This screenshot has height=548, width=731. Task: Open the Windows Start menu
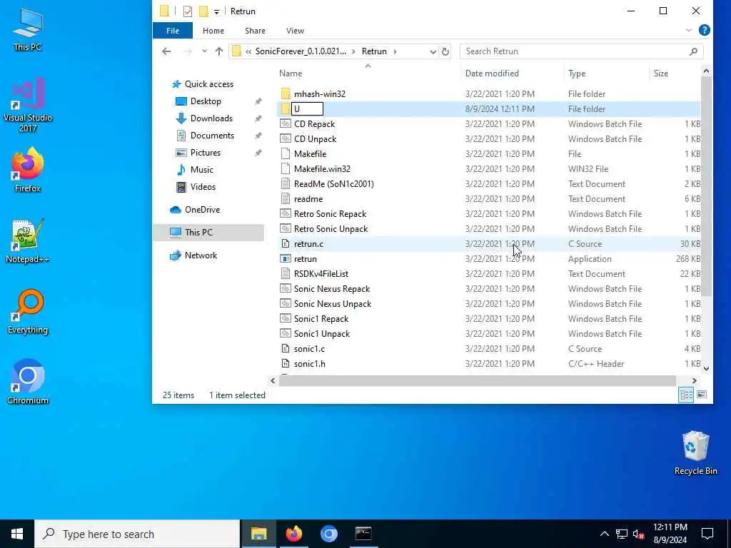(17, 534)
